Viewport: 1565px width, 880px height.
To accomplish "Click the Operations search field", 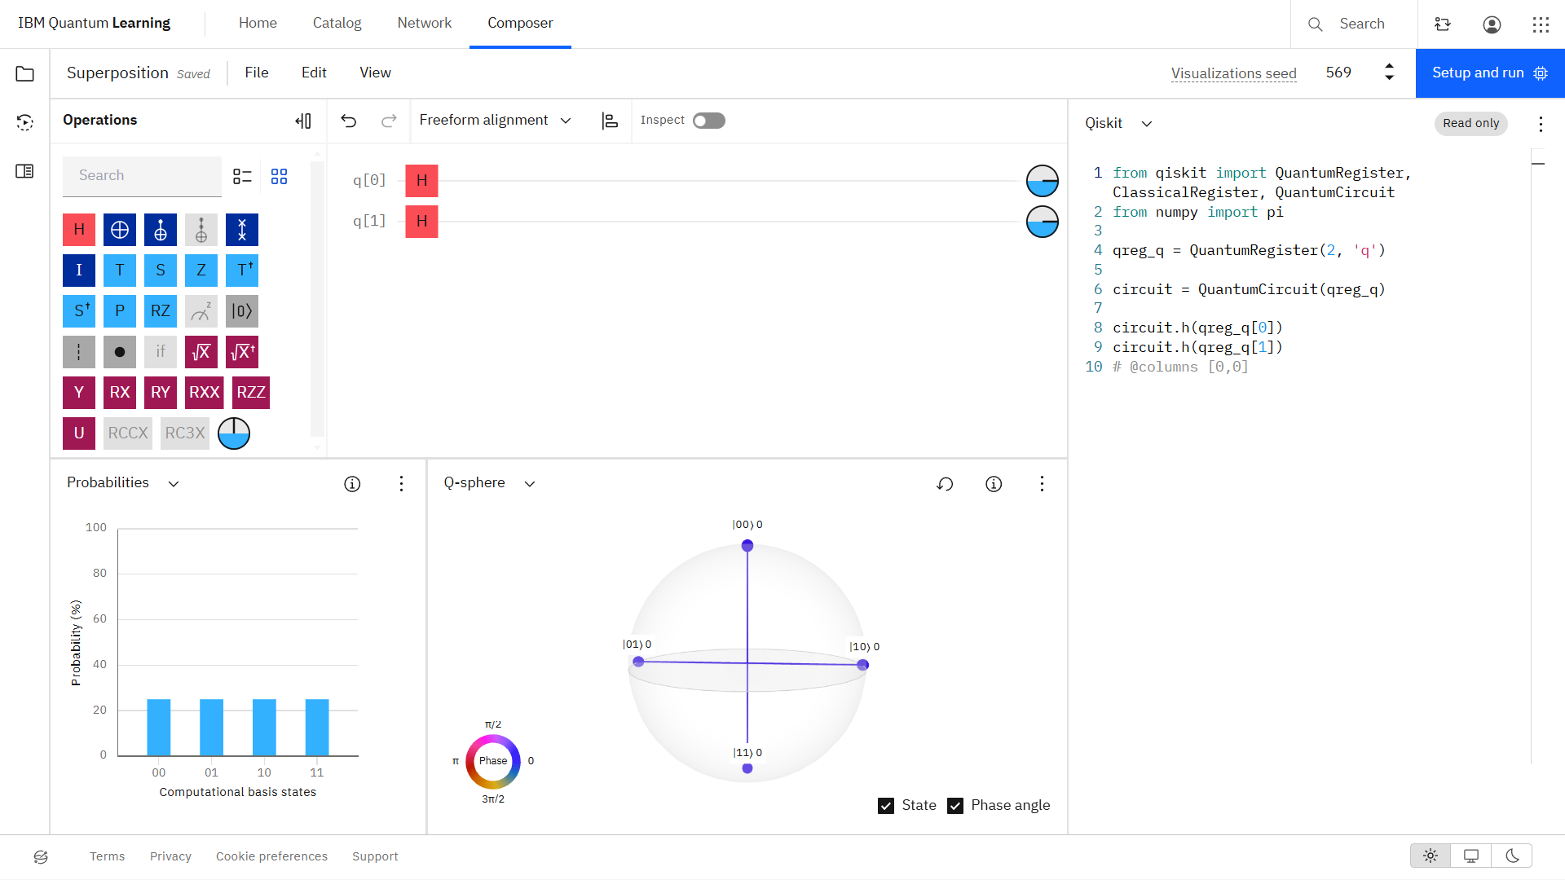I will point(142,176).
